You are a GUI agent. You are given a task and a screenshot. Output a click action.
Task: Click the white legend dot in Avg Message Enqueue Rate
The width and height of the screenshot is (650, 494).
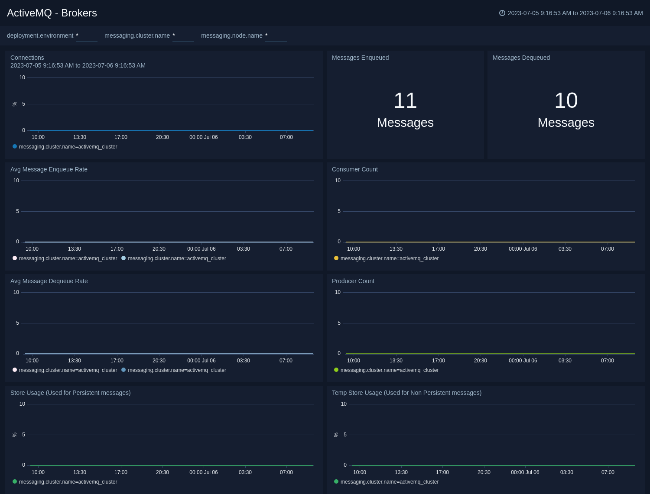coord(15,258)
